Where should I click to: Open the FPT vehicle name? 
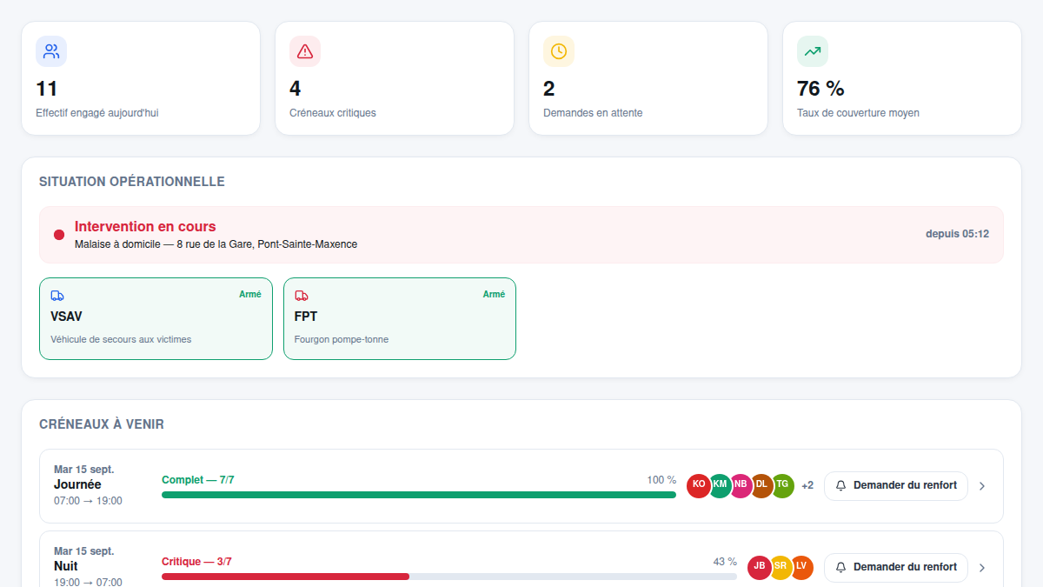click(306, 317)
